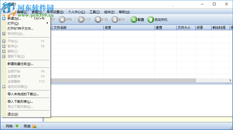Screen dimensions: 233x130
Task: Click the 移动到 menu icon
Action: (4, 34)
